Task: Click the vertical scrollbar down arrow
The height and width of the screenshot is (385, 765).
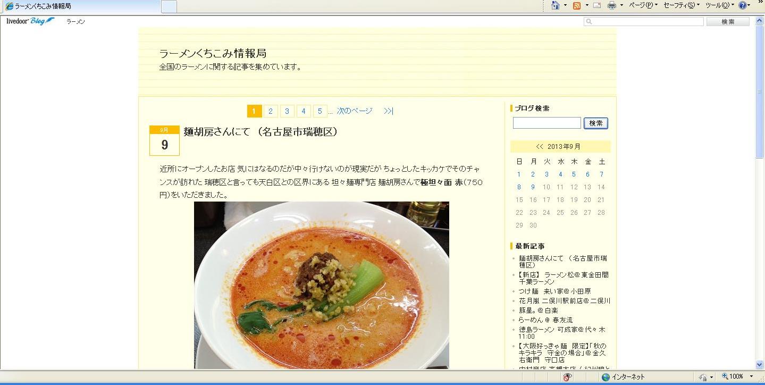Action: (x=760, y=365)
